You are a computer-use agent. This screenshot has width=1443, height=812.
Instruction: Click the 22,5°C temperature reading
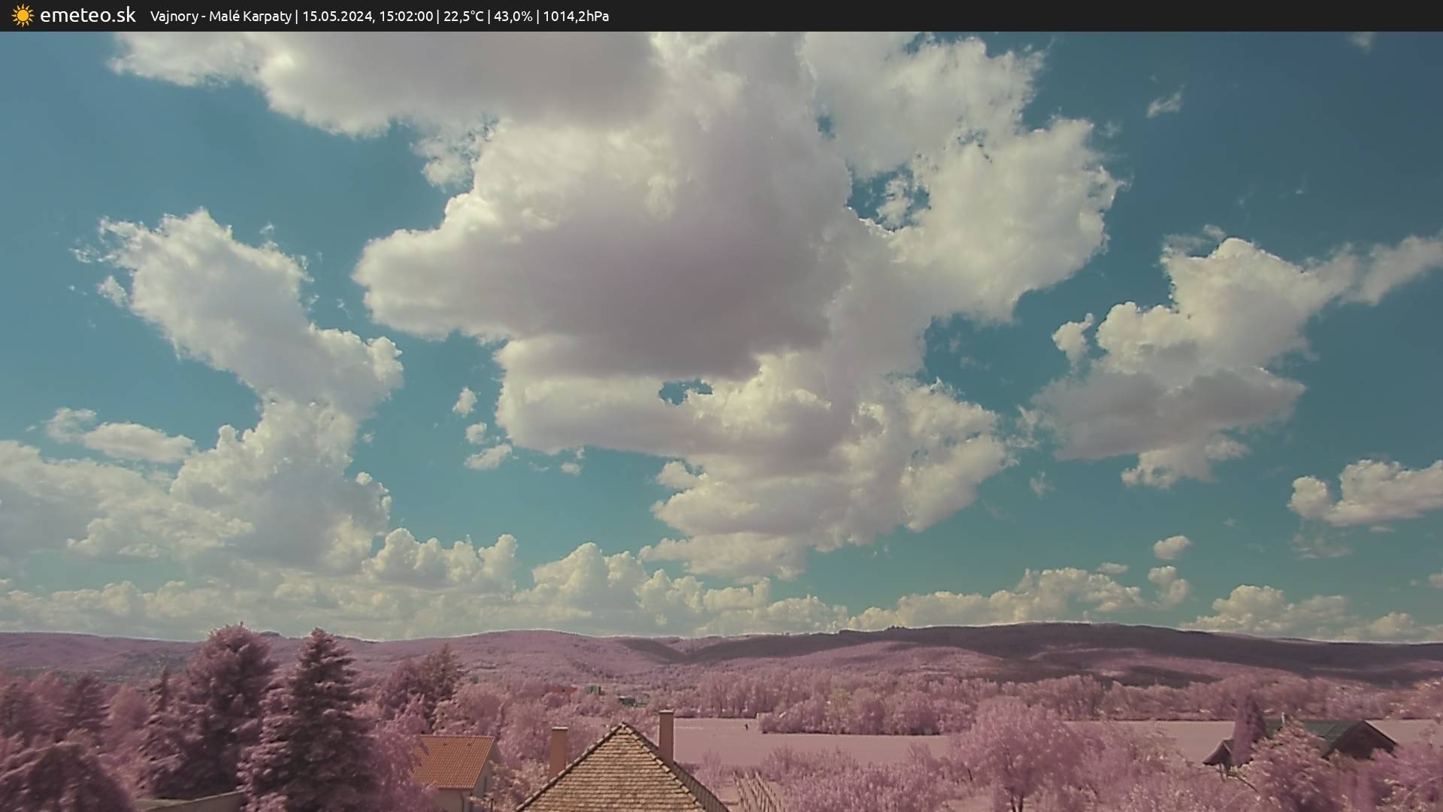click(463, 16)
